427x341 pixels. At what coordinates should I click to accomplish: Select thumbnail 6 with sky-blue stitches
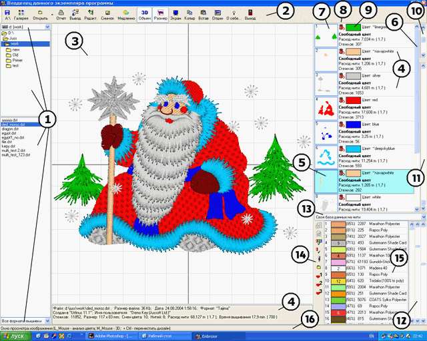(326, 157)
